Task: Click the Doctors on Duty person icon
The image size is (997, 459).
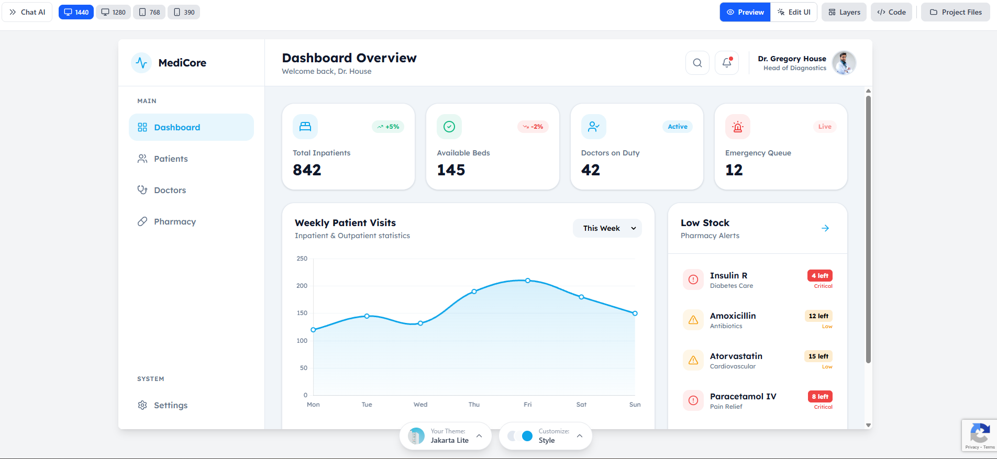Action: click(x=593, y=127)
